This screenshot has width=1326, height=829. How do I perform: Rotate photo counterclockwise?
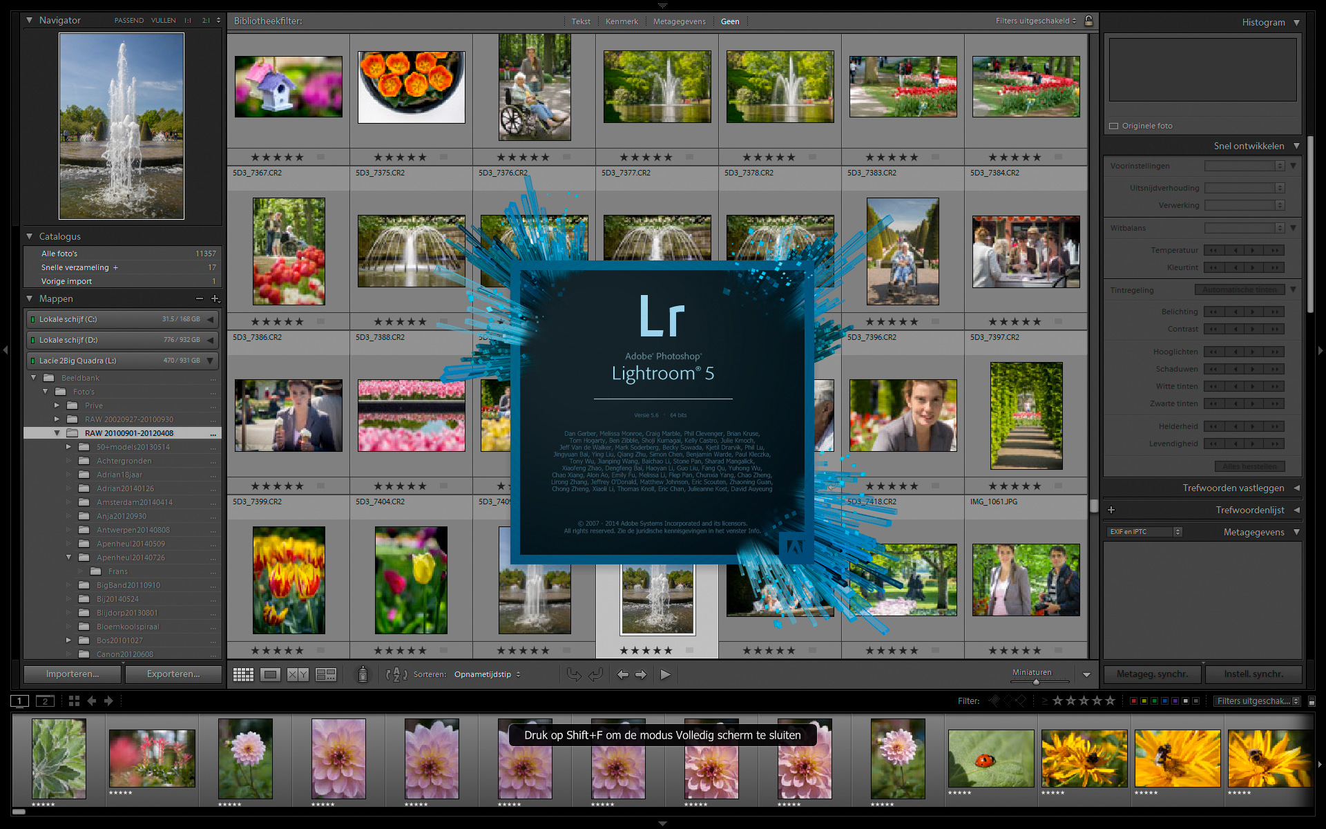574,674
